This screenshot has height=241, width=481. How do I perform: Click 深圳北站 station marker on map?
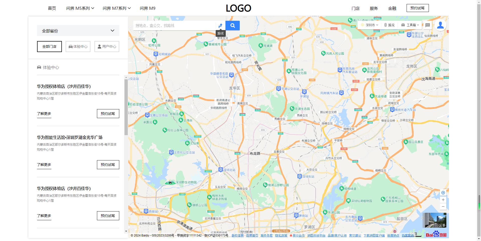coord(221,169)
